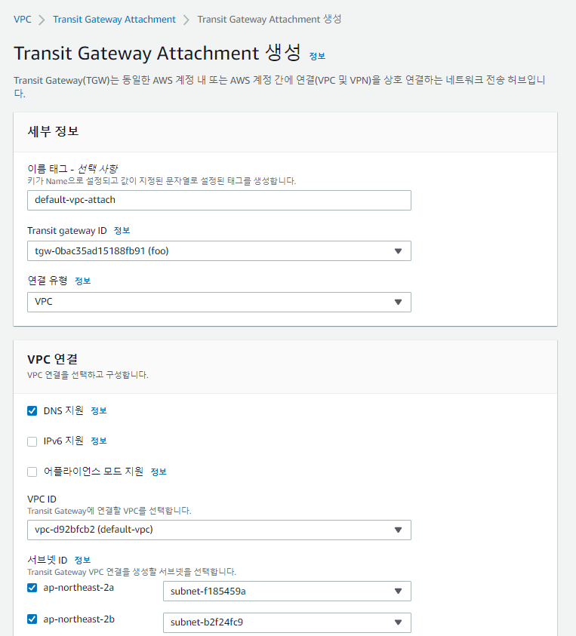
Task: Expand the 연결 유형 VPC dropdown
Action: 219,302
